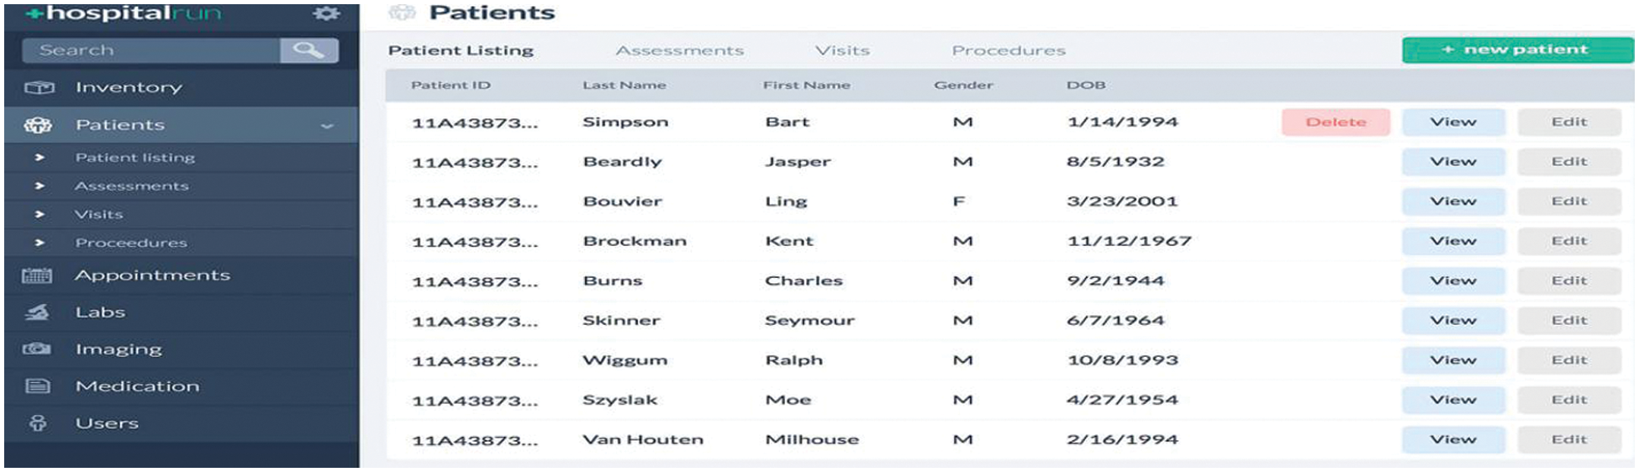
Task: Click the Imaging camera icon
Action: point(37,349)
